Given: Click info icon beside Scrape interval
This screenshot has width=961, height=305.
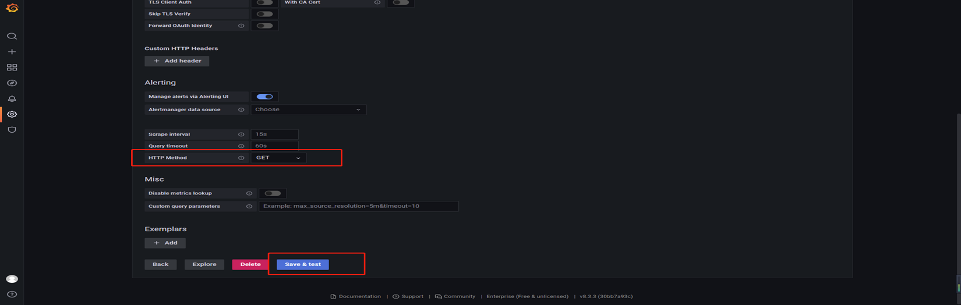Looking at the screenshot, I should pyautogui.click(x=241, y=134).
